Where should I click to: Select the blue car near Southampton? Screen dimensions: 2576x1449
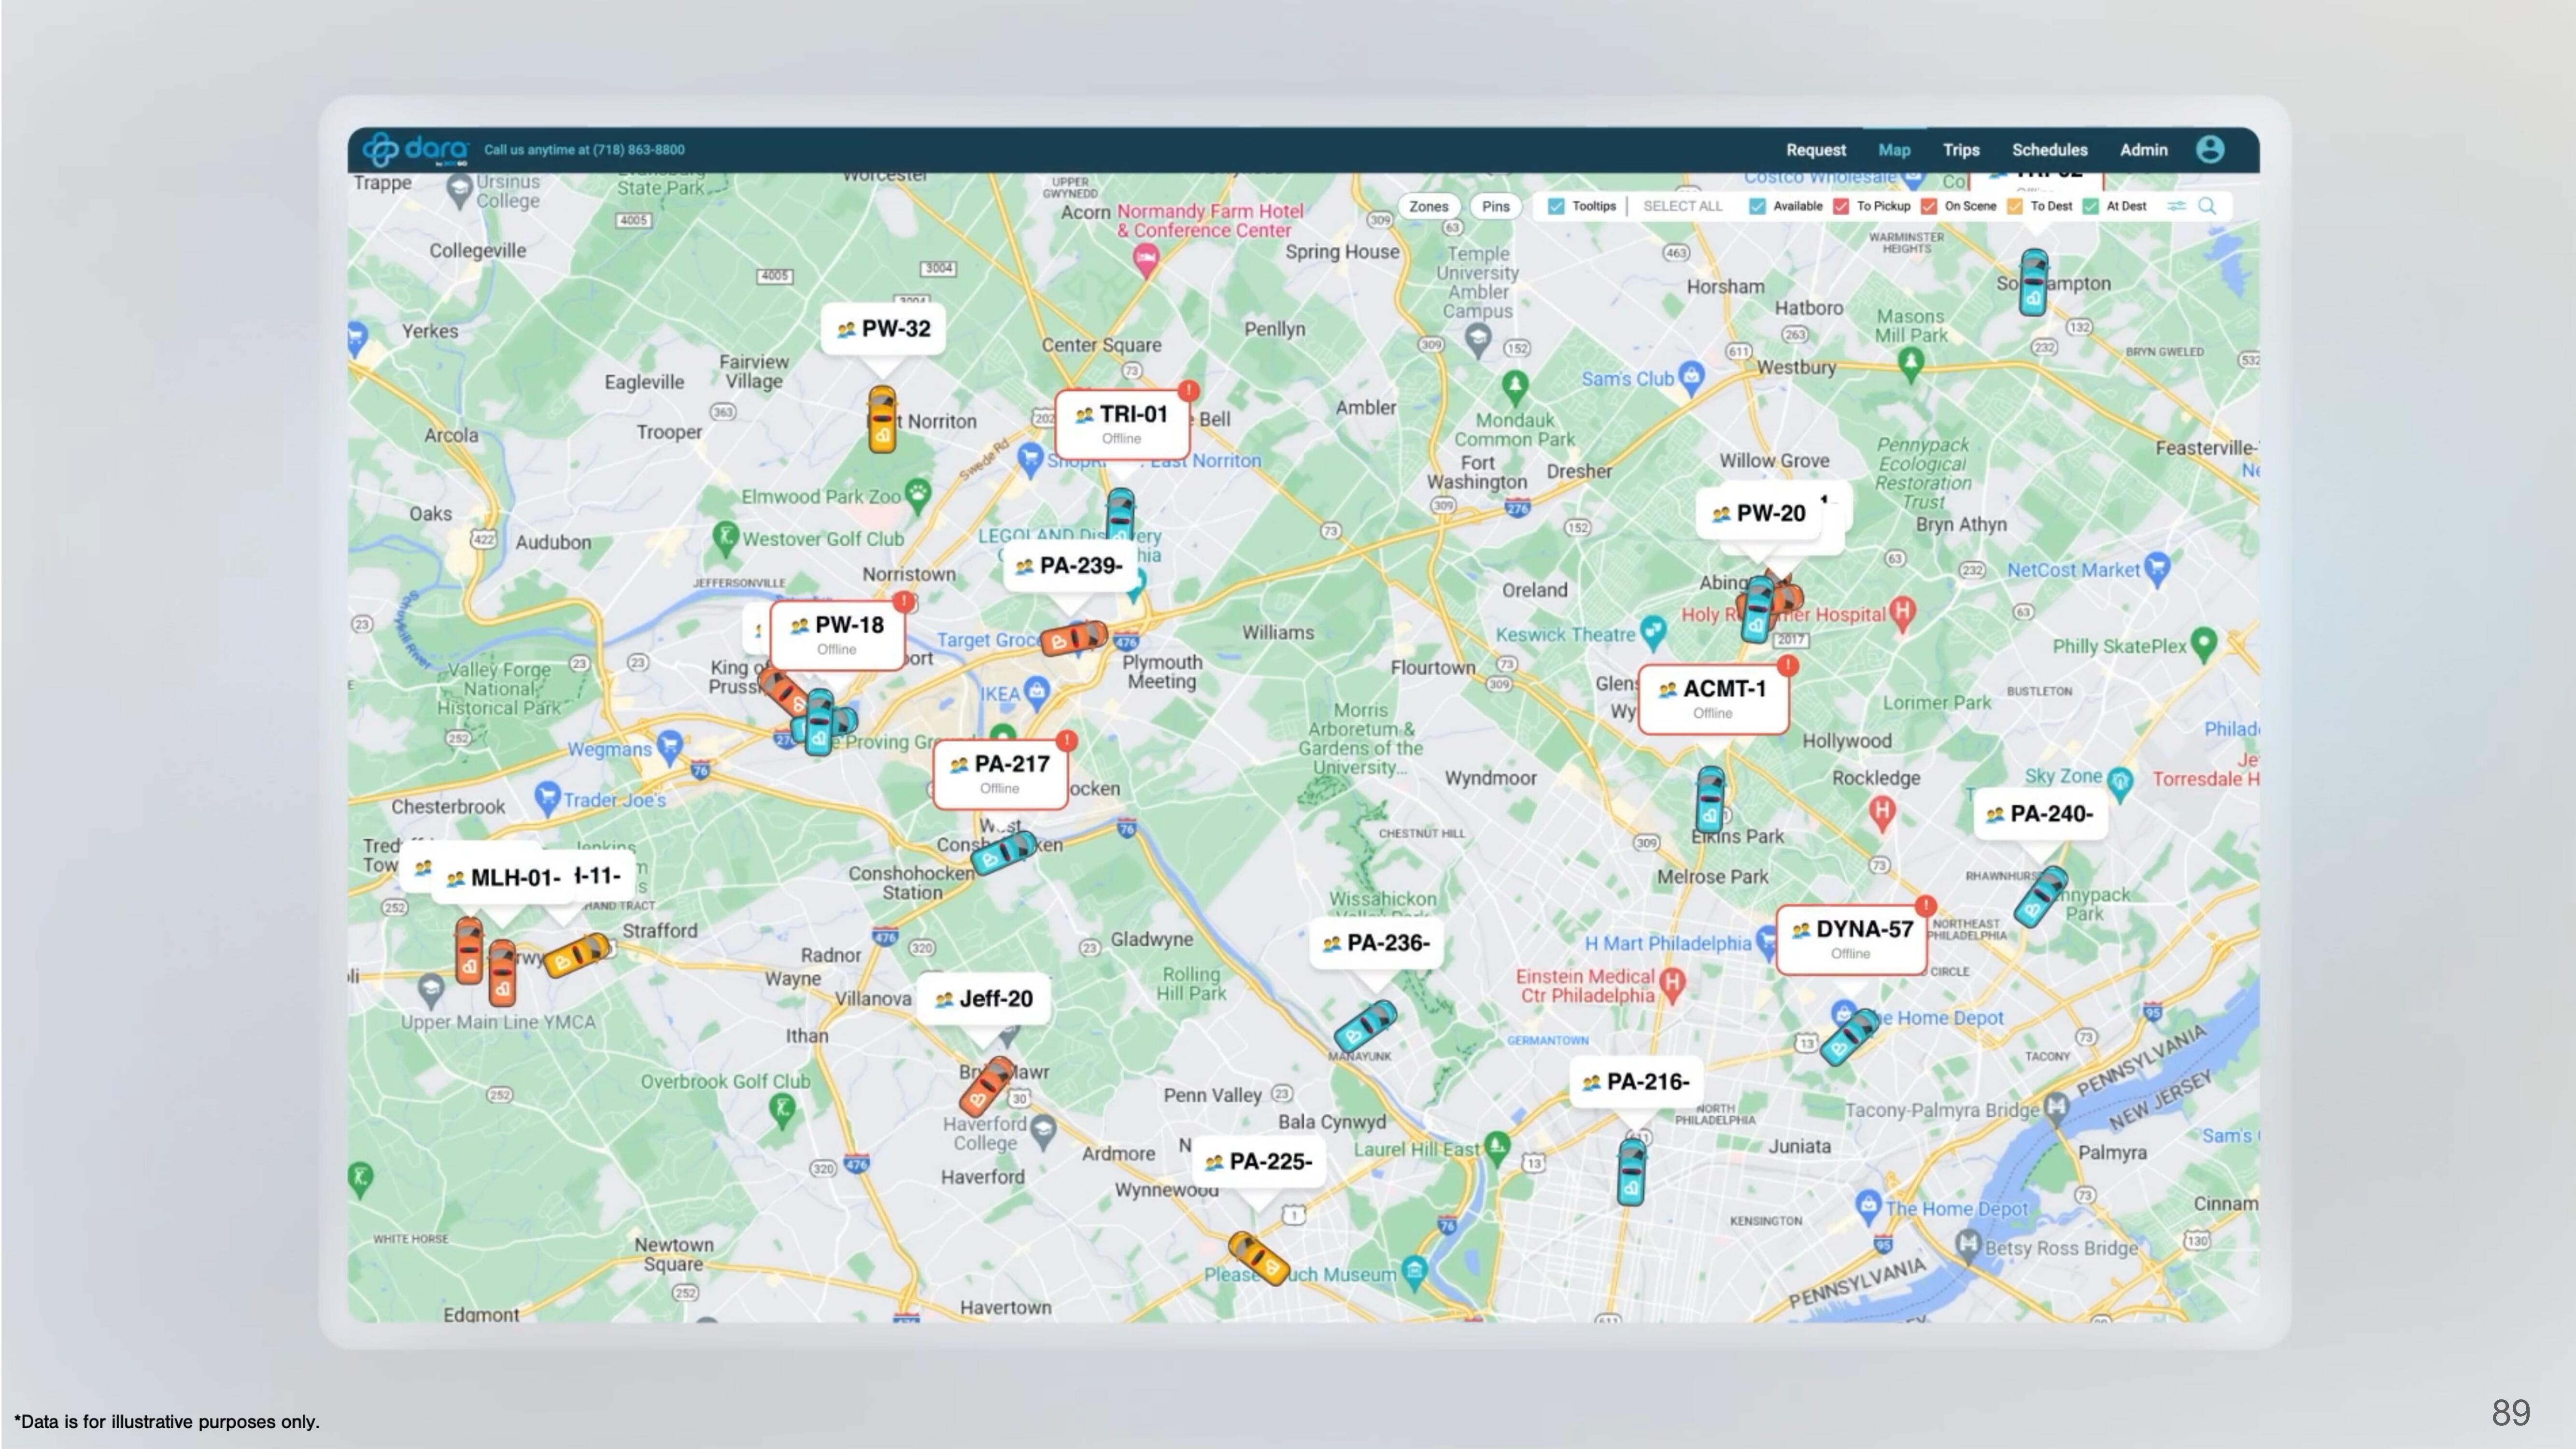(2033, 282)
